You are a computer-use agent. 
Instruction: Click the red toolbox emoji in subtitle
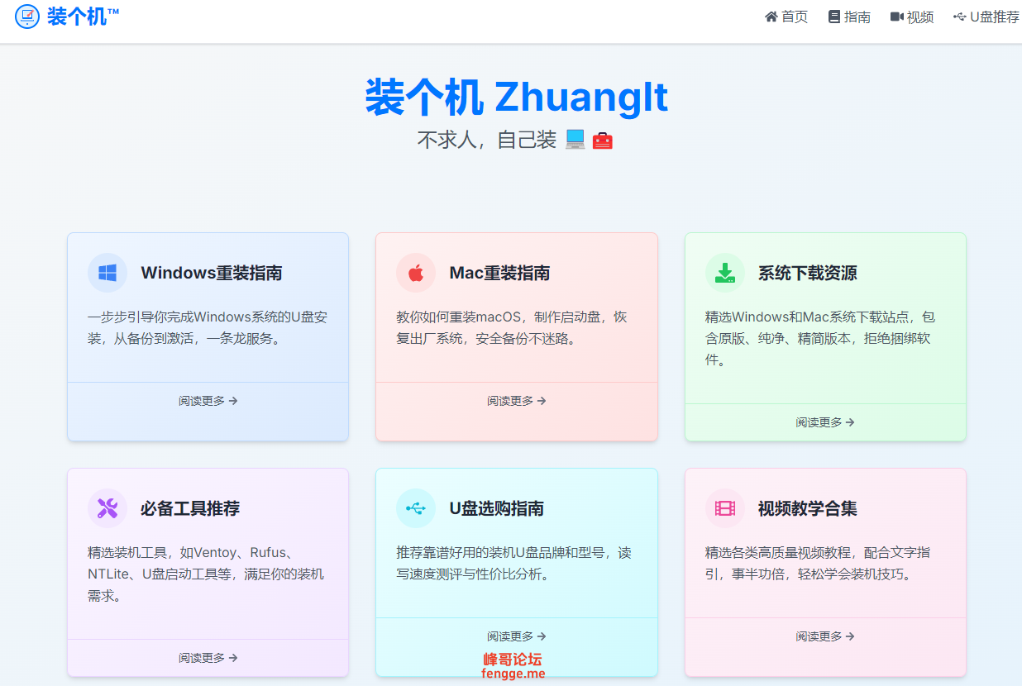(x=603, y=141)
